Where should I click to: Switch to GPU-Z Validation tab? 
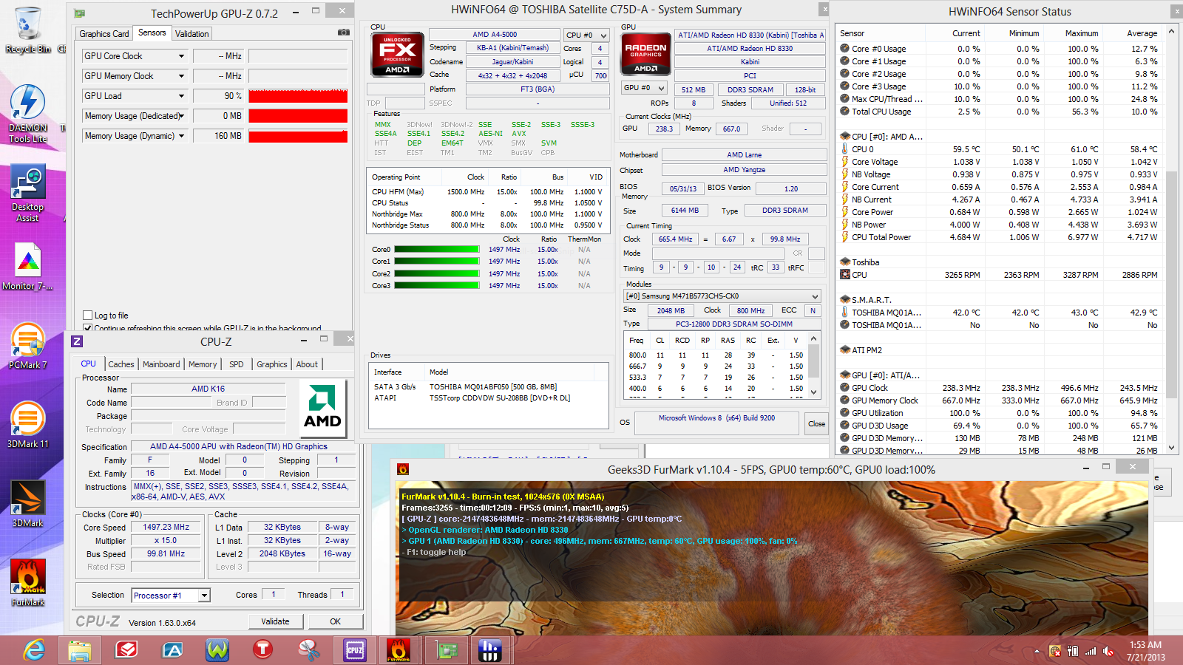191,34
